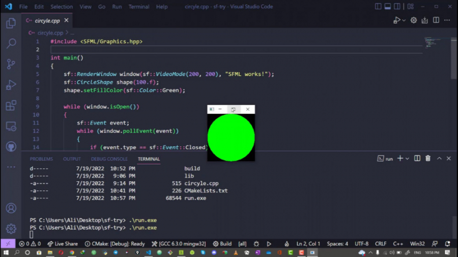Click Live Share in the status bar
458x257 pixels.
tap(62, 244)
